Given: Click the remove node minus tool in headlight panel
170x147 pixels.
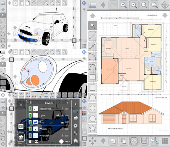Looking at the screenshot, I should click(40, 95).
